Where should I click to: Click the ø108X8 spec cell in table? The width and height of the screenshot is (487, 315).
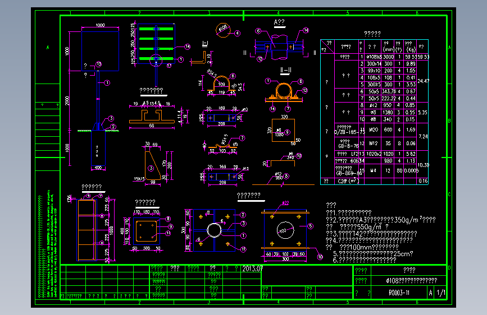tap(374, 57)
